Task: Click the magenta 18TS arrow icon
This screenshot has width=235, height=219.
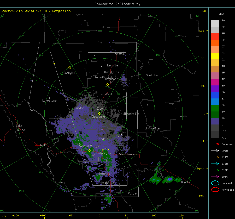Action: [x=215, y=177]
